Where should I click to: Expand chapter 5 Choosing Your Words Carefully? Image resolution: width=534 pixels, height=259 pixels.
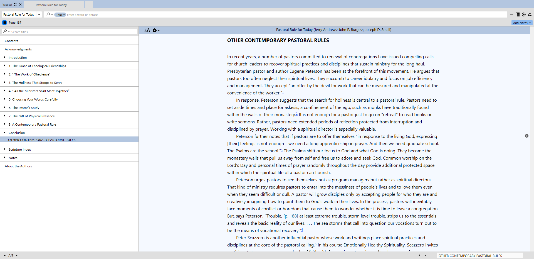point(4,99)
